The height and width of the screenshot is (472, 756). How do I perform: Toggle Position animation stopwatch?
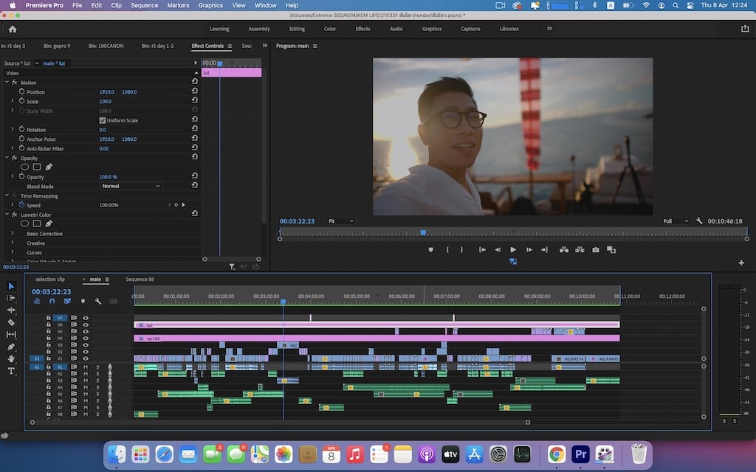coord(21,91)
